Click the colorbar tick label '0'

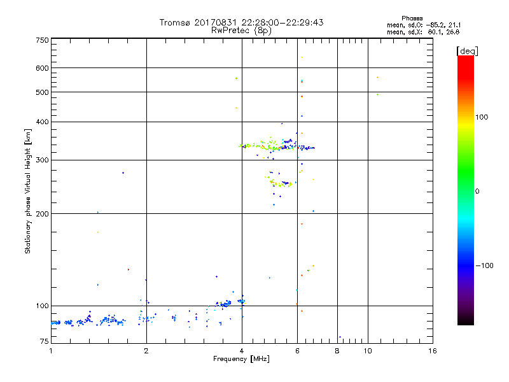477,192
